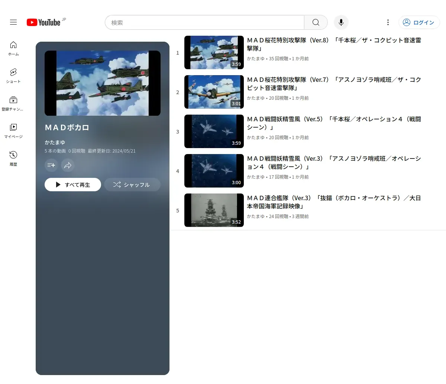The image size is (446, 384).
Task: Open マイページ in the sidebar
Action: click(x=13, y=131)
